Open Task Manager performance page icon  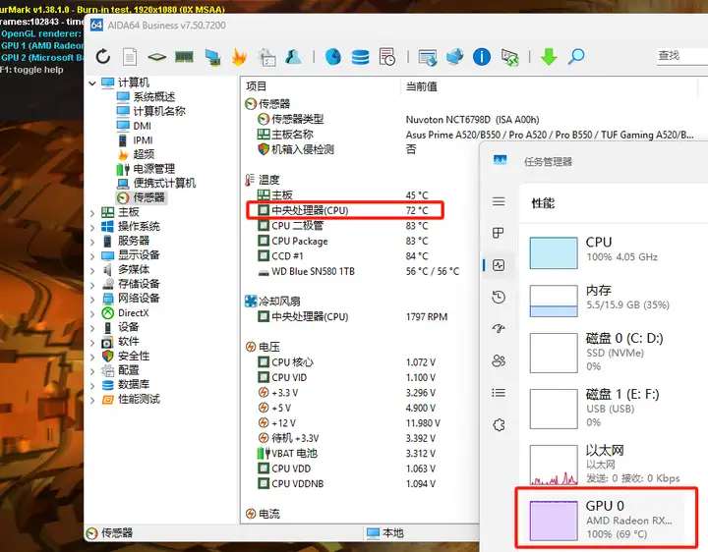coord(499,265)
